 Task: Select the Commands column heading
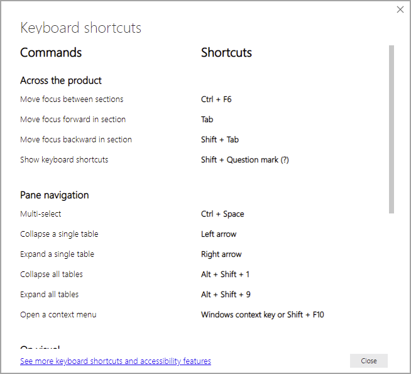tap(51, 53)
